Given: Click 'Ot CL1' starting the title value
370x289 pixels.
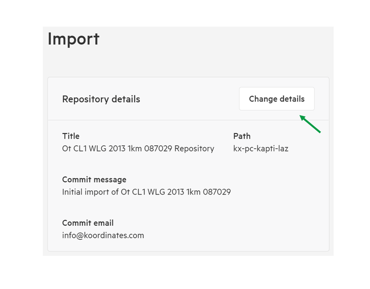Looking at the screenshot, I should [75, 148].
